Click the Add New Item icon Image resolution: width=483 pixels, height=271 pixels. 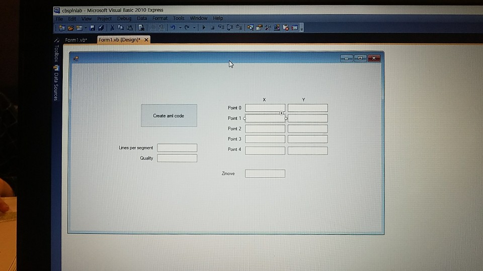79,28
